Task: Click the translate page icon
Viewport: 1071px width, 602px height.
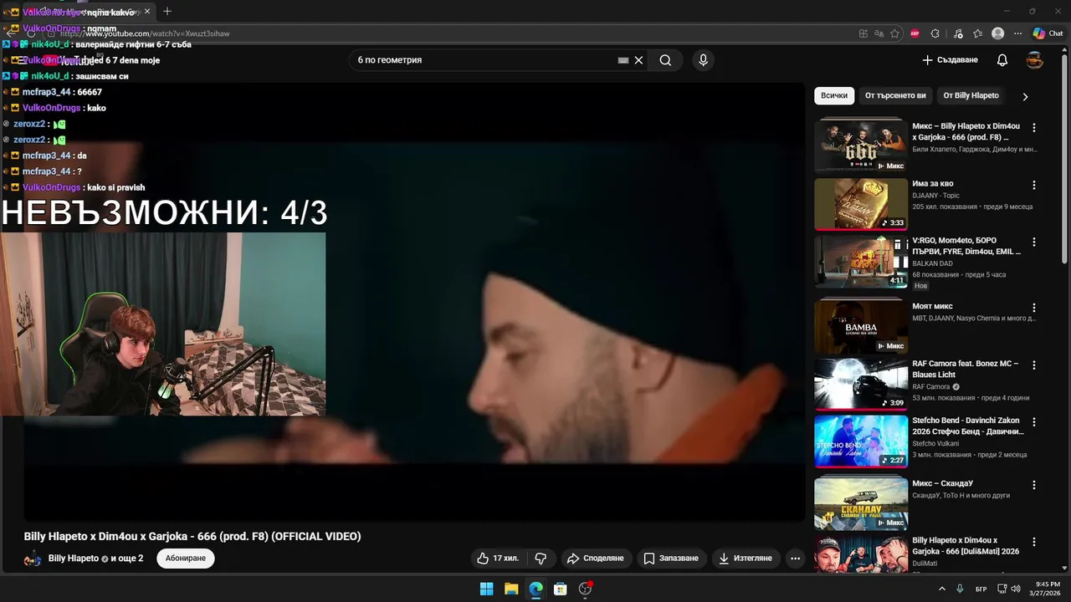Action: 879,33
